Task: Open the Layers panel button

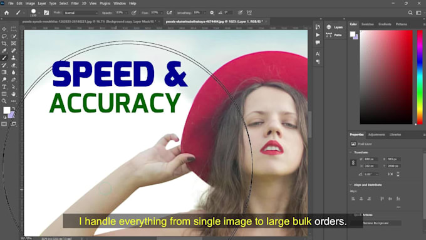Action: coord(335,27)
